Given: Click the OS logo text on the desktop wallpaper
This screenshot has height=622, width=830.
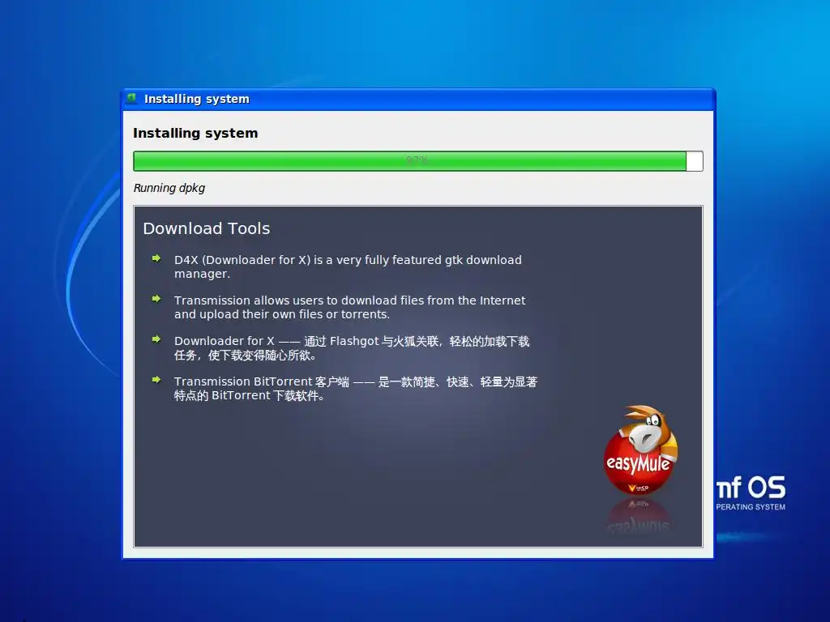Looking at the screenshot, I should 751,493.
